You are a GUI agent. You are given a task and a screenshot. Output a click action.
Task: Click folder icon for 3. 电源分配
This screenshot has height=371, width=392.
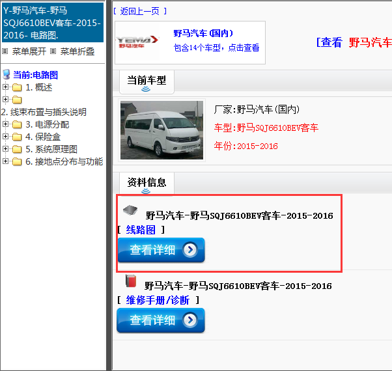tap(17, 124)
